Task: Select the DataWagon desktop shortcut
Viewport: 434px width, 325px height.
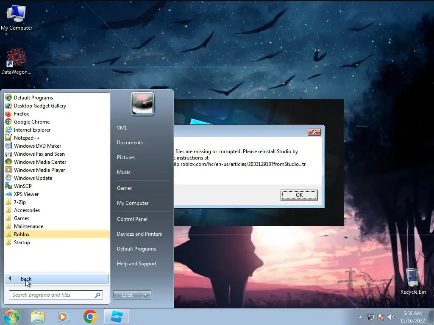Action: (x=17, y=61)
